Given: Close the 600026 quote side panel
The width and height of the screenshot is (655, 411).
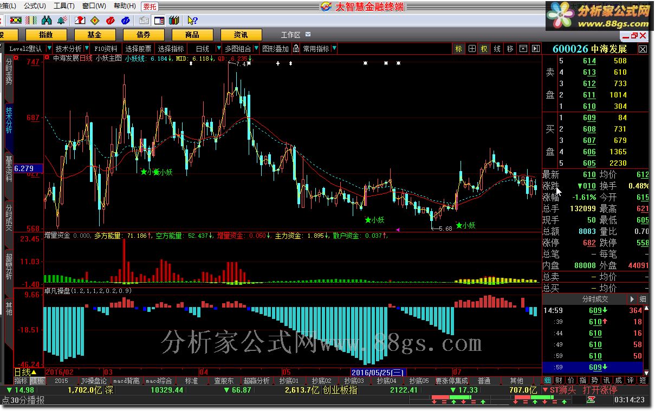Looking at the screenshot, I should 643,49.
